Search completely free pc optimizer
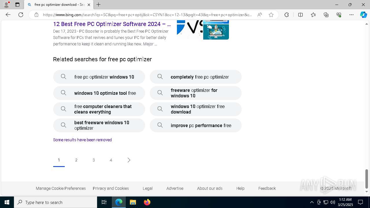370x208 pixels. [x=196, y=77]
